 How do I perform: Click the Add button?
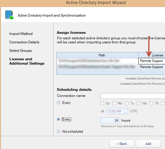148,144
